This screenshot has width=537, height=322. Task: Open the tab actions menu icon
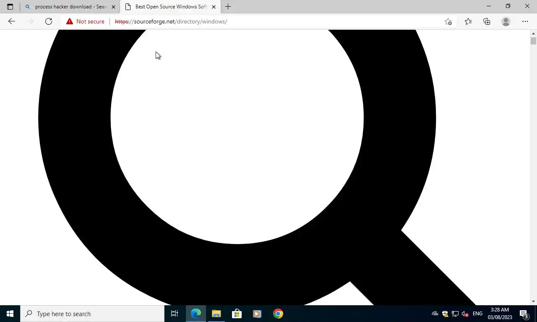pyautogui.click(x=10, y=7)
